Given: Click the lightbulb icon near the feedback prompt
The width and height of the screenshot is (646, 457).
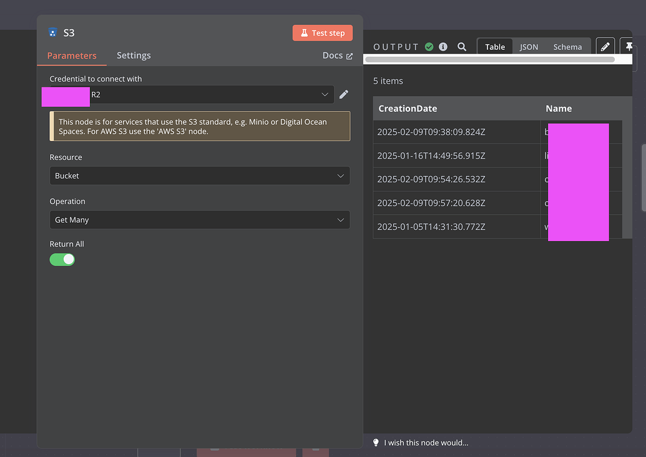Looking at the screenshot, I should tap(375, 442).
